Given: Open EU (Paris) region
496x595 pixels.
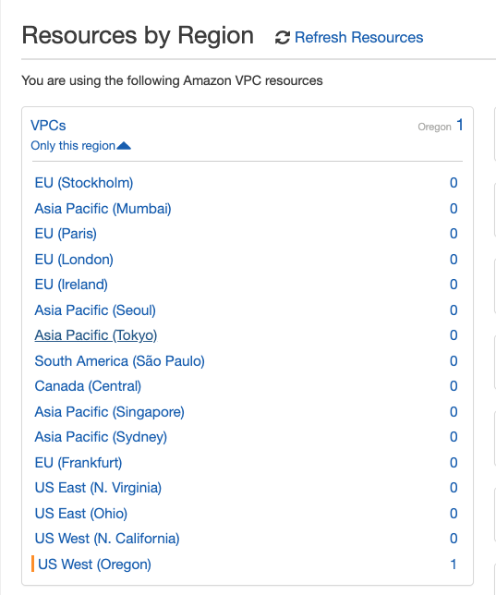Looking at the screenshot, I should (x=66, y=234).
